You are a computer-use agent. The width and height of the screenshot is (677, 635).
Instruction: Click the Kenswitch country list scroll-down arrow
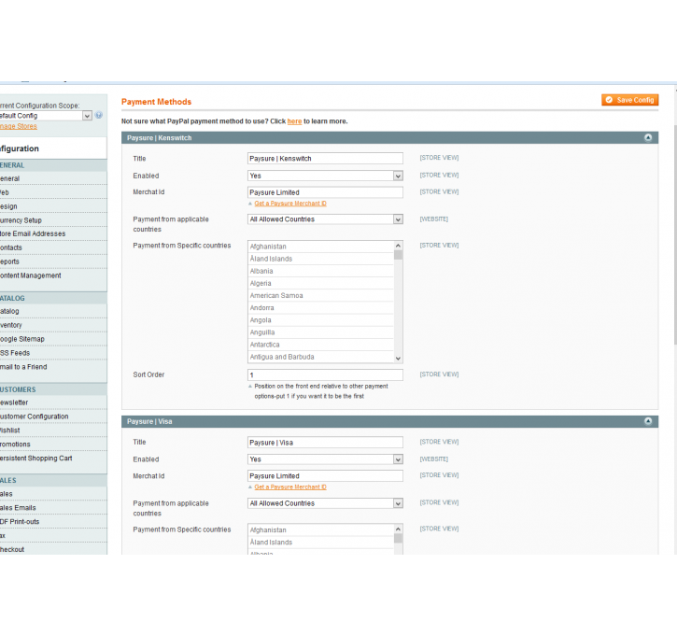(398, 359)
